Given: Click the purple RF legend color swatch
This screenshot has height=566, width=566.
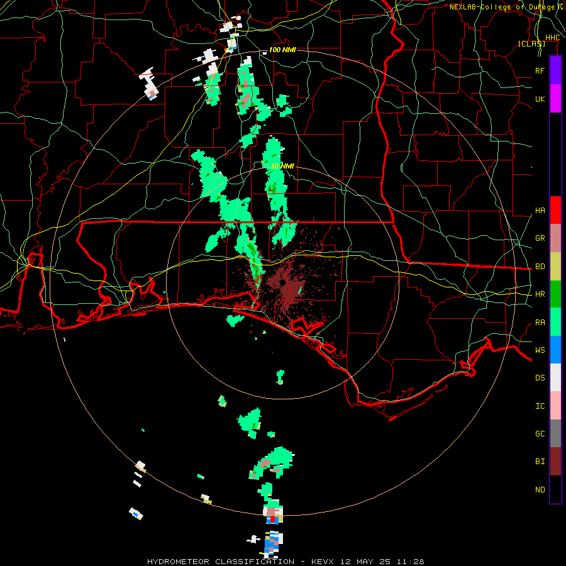Looking at the screenshot, I should [x=555, y=70].
